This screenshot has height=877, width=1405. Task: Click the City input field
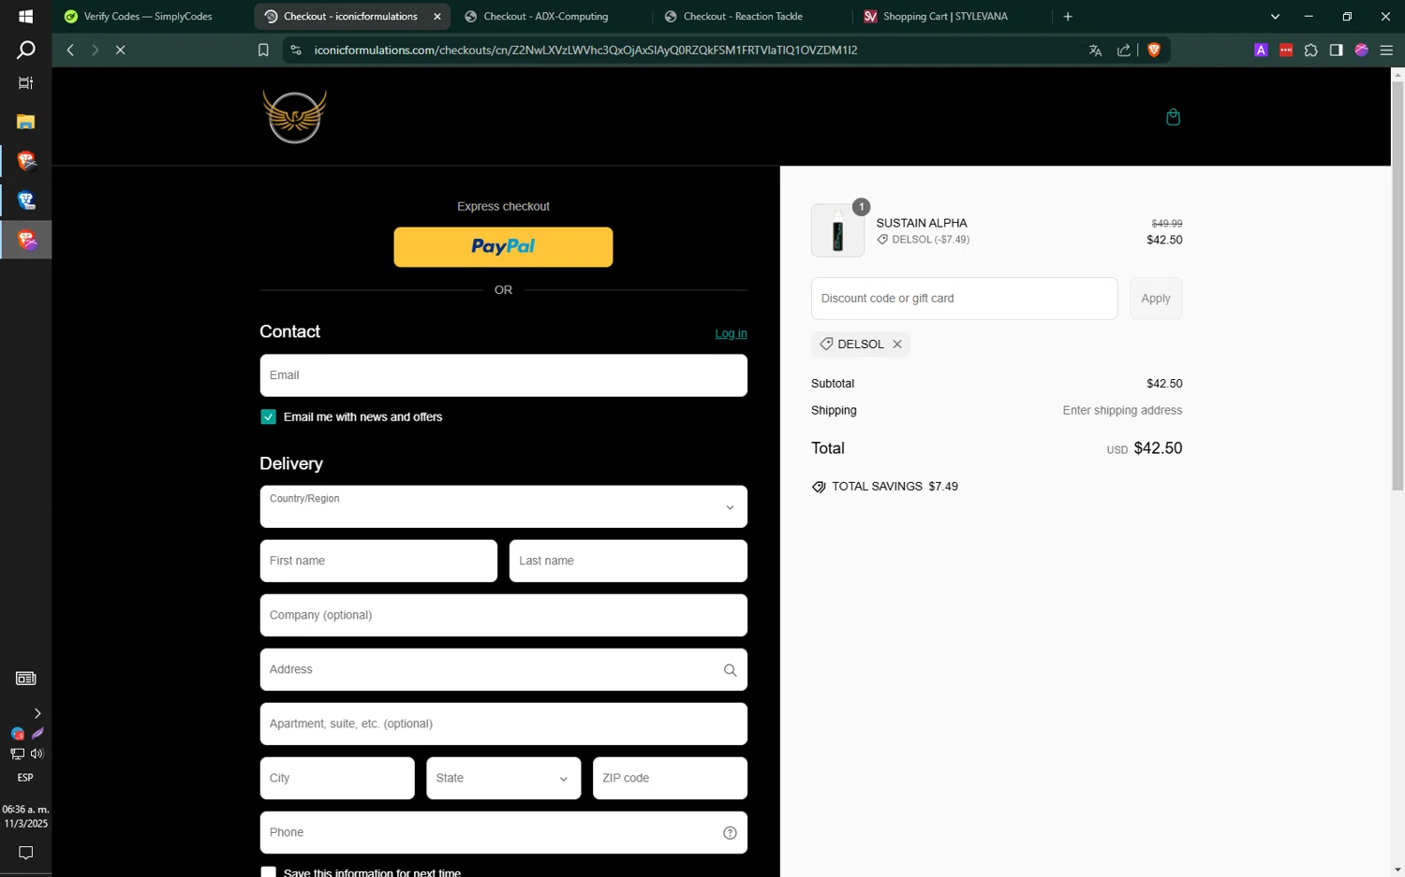[x=337, y=779]
